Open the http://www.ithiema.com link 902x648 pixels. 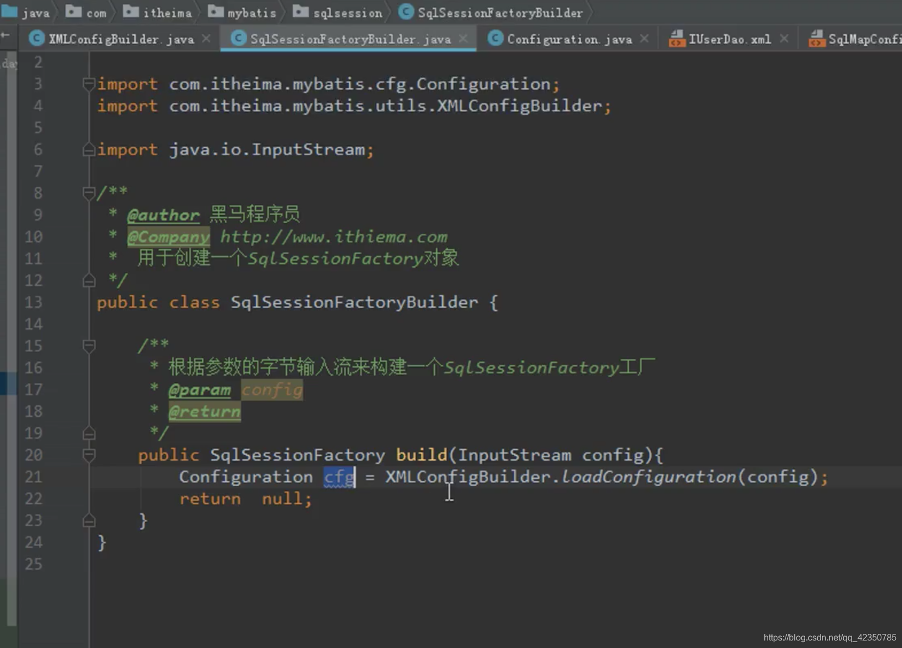pyautogui.click(x=333, y=237)
